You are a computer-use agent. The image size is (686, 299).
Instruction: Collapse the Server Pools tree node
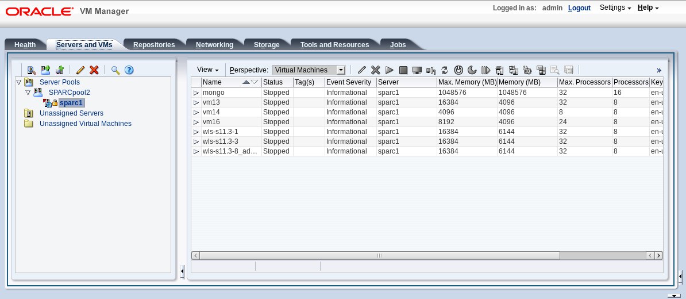(x=18, y=82)
